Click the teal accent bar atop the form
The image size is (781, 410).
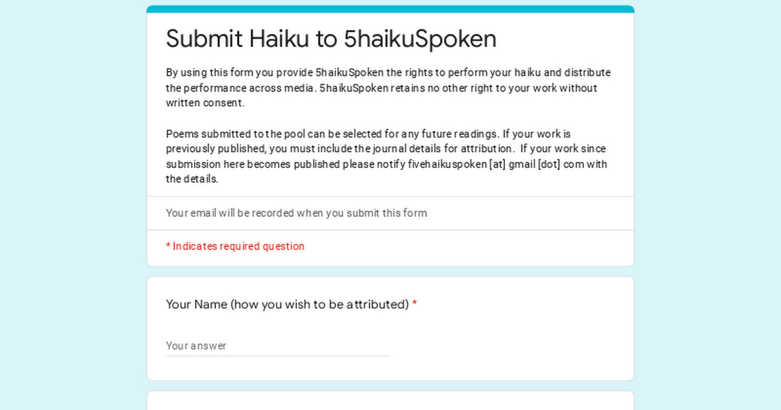[390, 8]
